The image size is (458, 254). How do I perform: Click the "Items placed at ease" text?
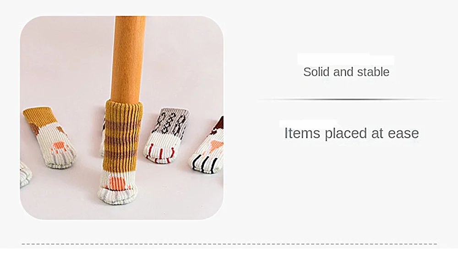351,133
